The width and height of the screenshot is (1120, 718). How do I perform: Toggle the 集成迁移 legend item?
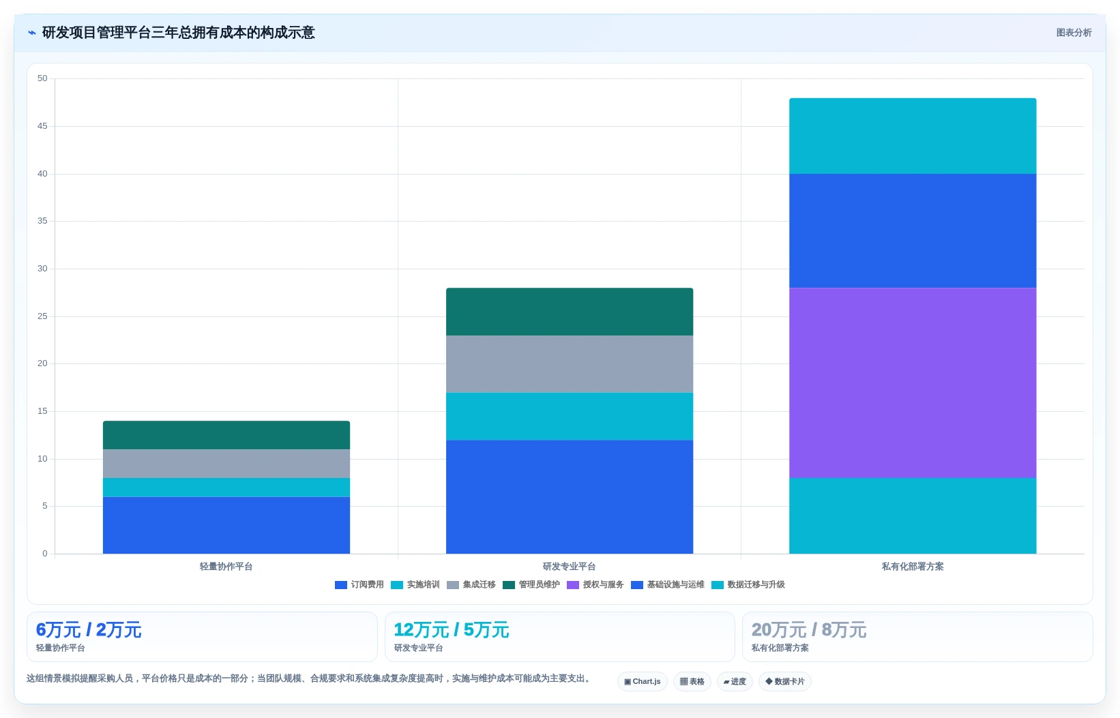tap(471, 585)
